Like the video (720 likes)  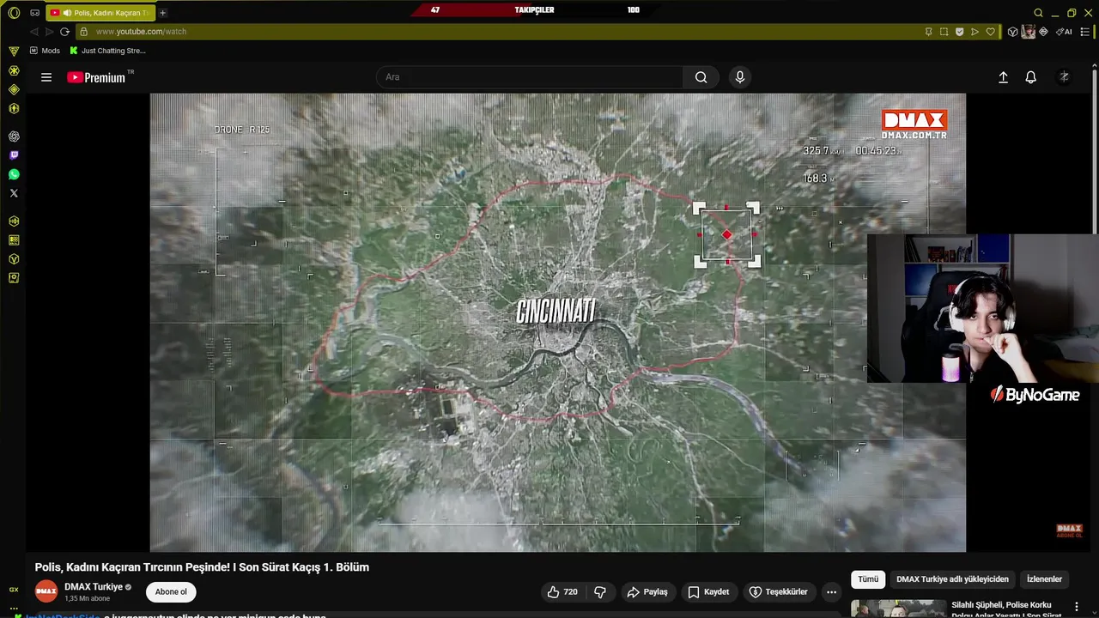[x=562, y=592]
